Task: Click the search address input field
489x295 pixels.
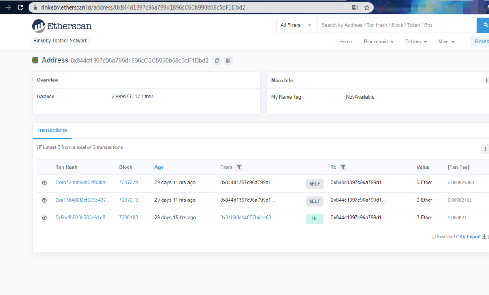Action: (x=397, y=25)
